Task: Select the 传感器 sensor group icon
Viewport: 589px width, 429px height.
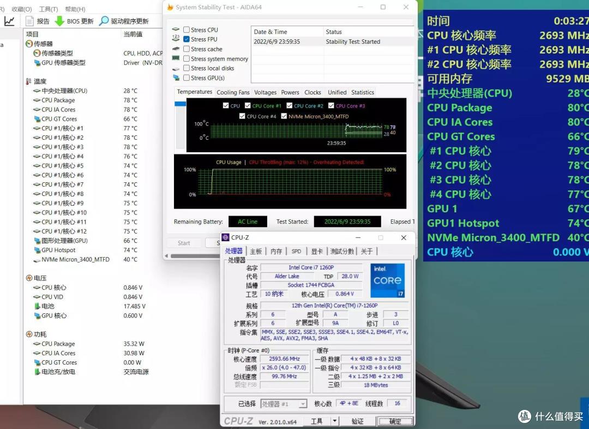Action: 29,44
